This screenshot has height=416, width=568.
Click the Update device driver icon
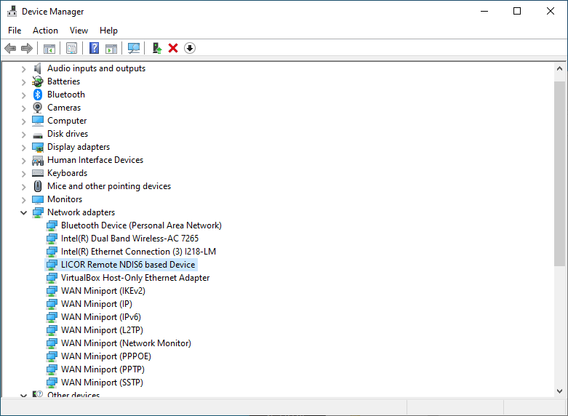(x=156, y=48)
